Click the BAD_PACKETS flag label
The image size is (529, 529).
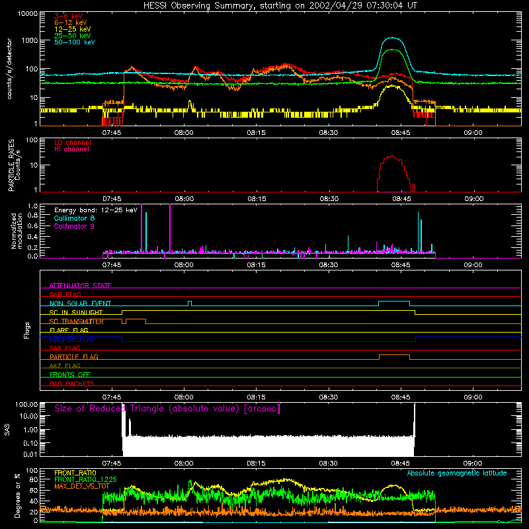click(72, 384)
